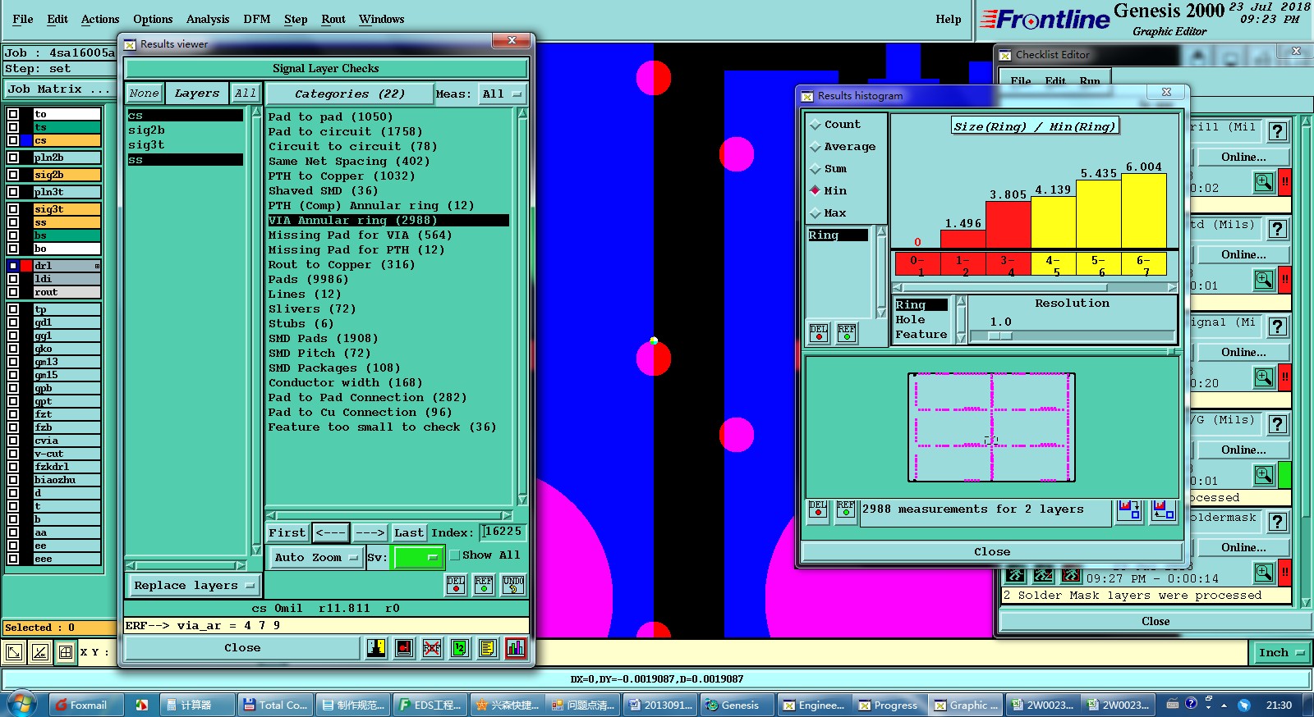The width and height of the screenshot is (1314, 717).
Task: Open the Windows menu
Action: click(x=381, y=19)
